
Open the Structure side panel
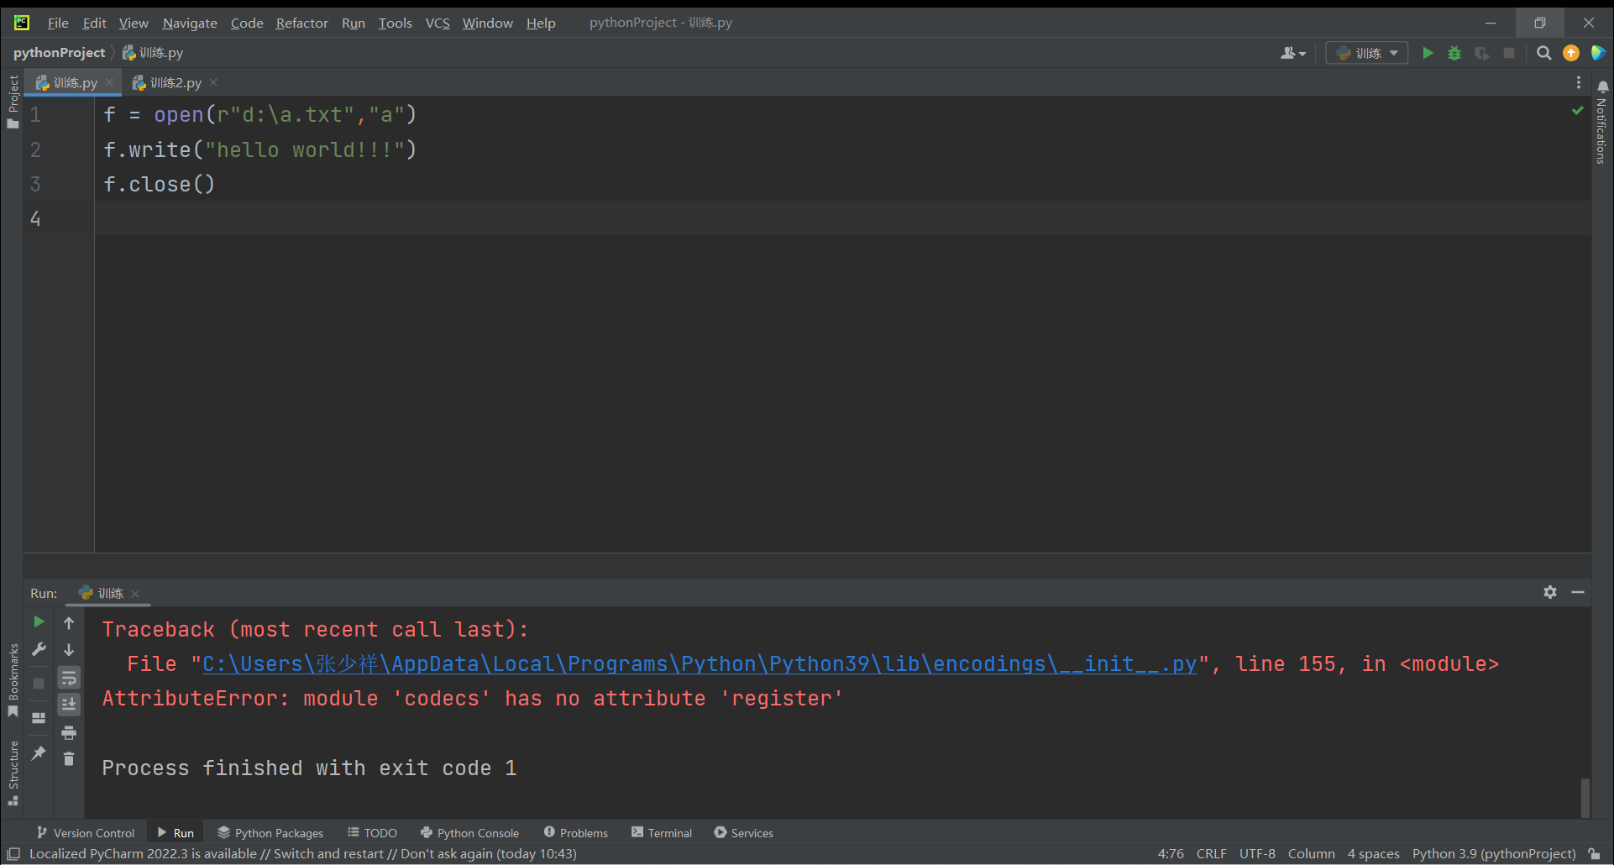coord(13,773)
